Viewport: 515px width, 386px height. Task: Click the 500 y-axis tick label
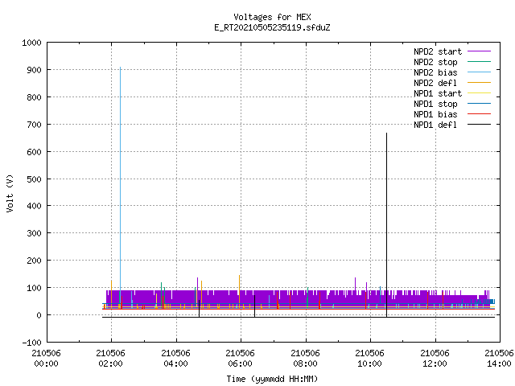coord(34,179)
